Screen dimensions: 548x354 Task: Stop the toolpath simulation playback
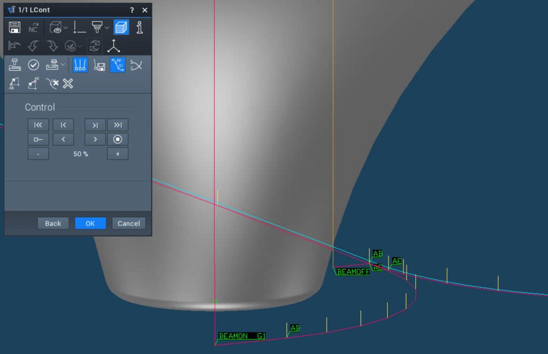[x=118, y=140]
